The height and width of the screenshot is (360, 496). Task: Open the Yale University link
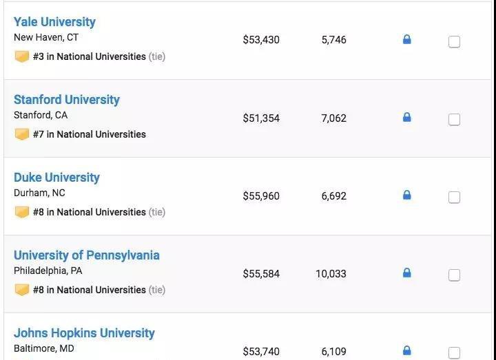point(54,22)
